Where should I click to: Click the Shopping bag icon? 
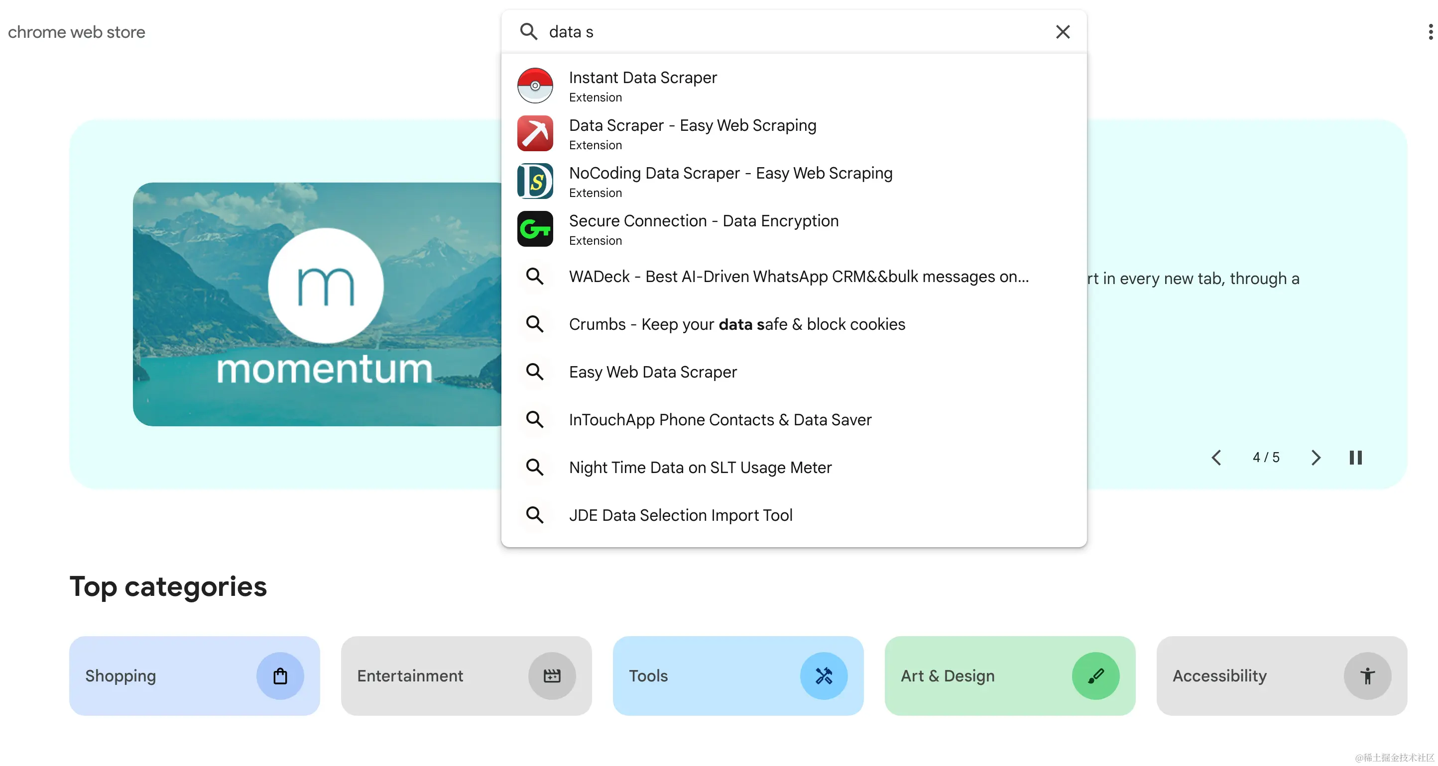280,675
